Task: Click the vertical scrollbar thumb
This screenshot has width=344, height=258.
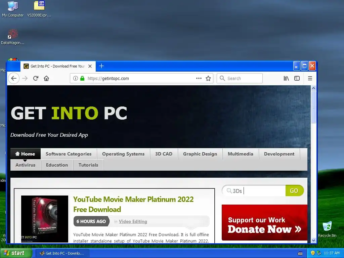Action: [x=313, y=107]
